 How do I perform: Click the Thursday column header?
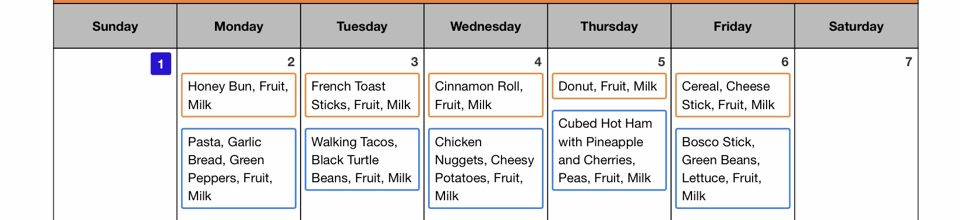pyautogui.click(x=609, y=26)
